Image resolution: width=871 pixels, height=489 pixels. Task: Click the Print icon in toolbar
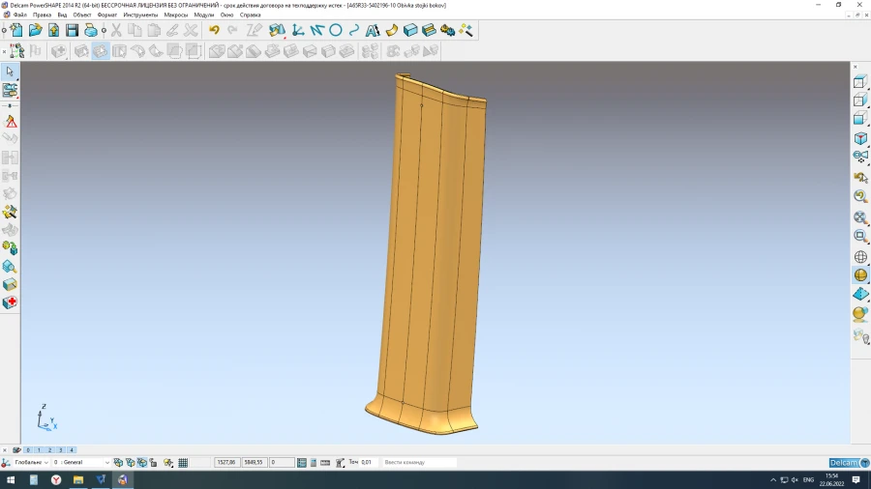coord(91,30)
